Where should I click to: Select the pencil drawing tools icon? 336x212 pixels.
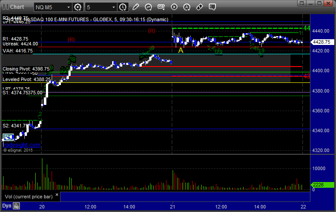(136, 7)
